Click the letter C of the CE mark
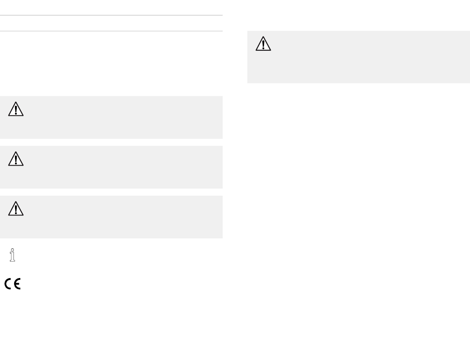Image resolution: width=470 pixels, height=345 pixels. [8, 284]
